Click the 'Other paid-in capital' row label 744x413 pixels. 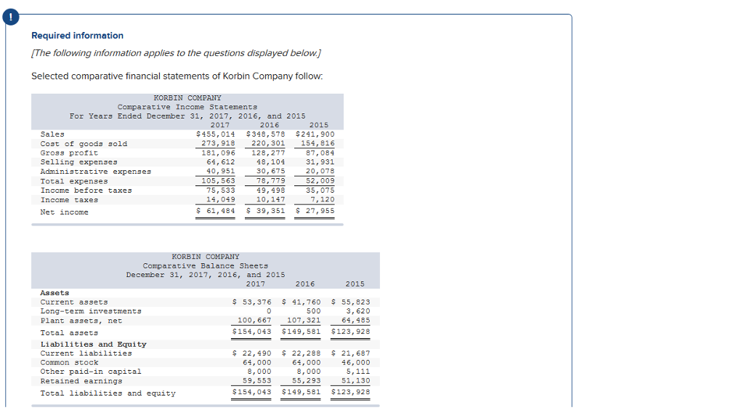[x=91, y=372]
